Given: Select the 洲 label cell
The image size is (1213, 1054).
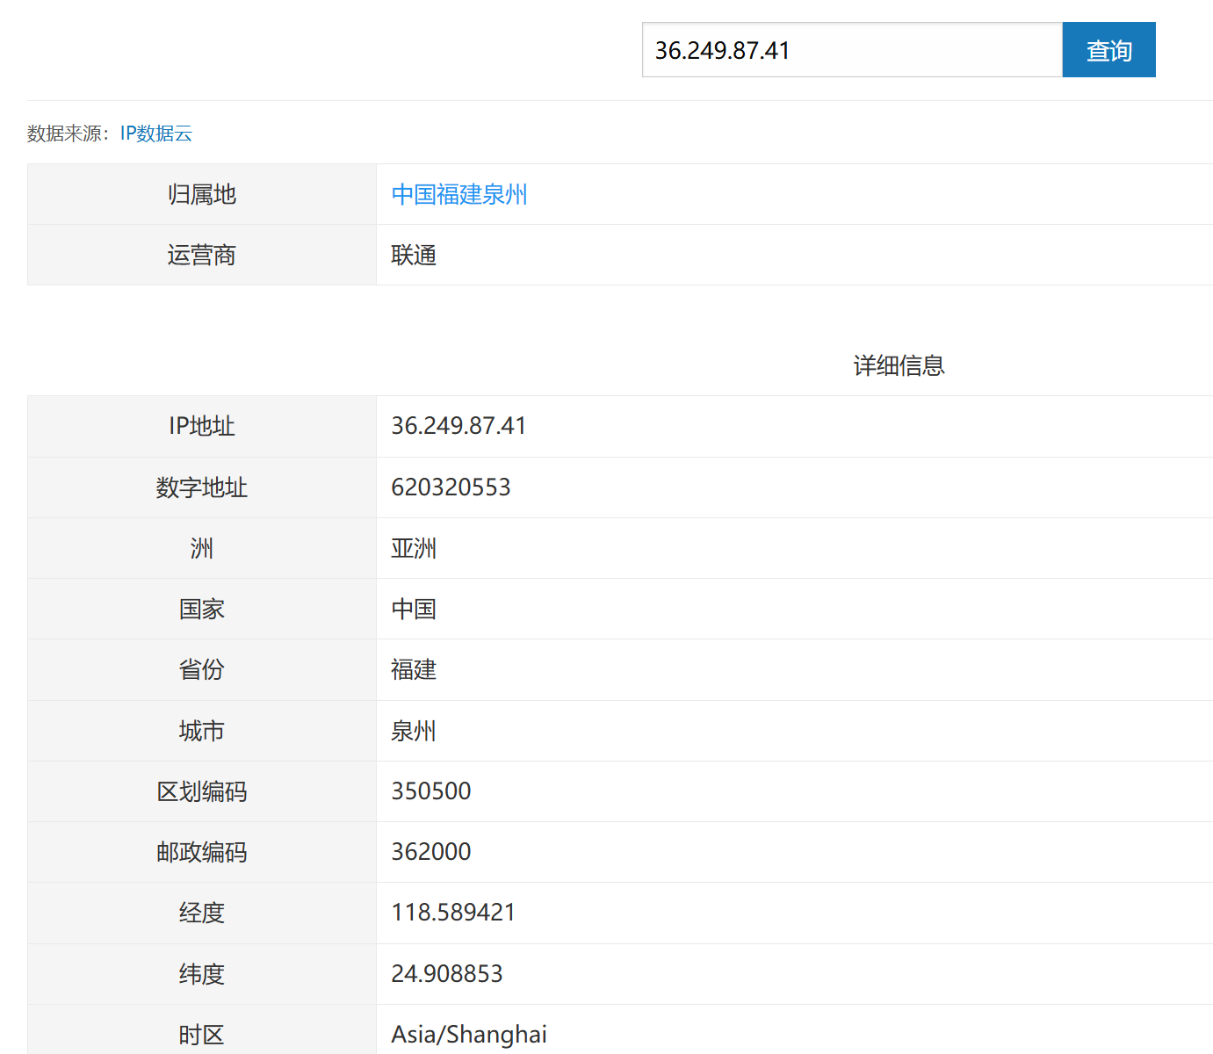Looking at the screenshot, I should coord(202,548).
